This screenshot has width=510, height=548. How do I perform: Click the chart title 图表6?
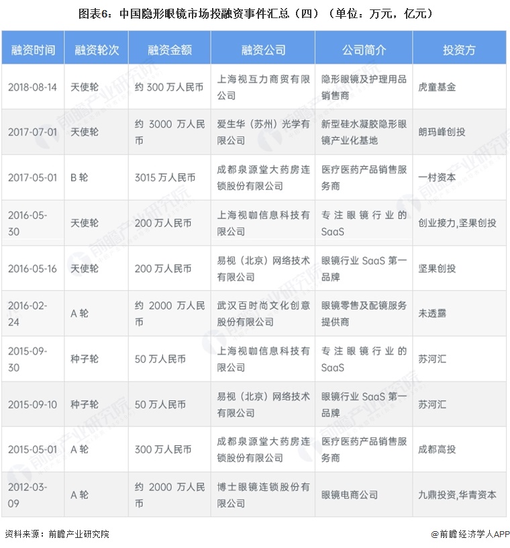pos(256,13)
